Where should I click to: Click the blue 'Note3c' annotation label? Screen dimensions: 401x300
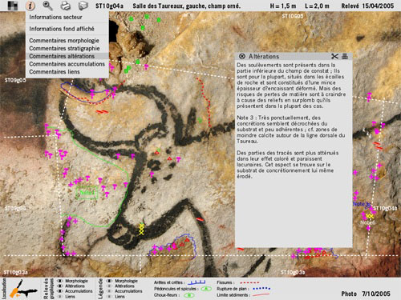(362, 204)
